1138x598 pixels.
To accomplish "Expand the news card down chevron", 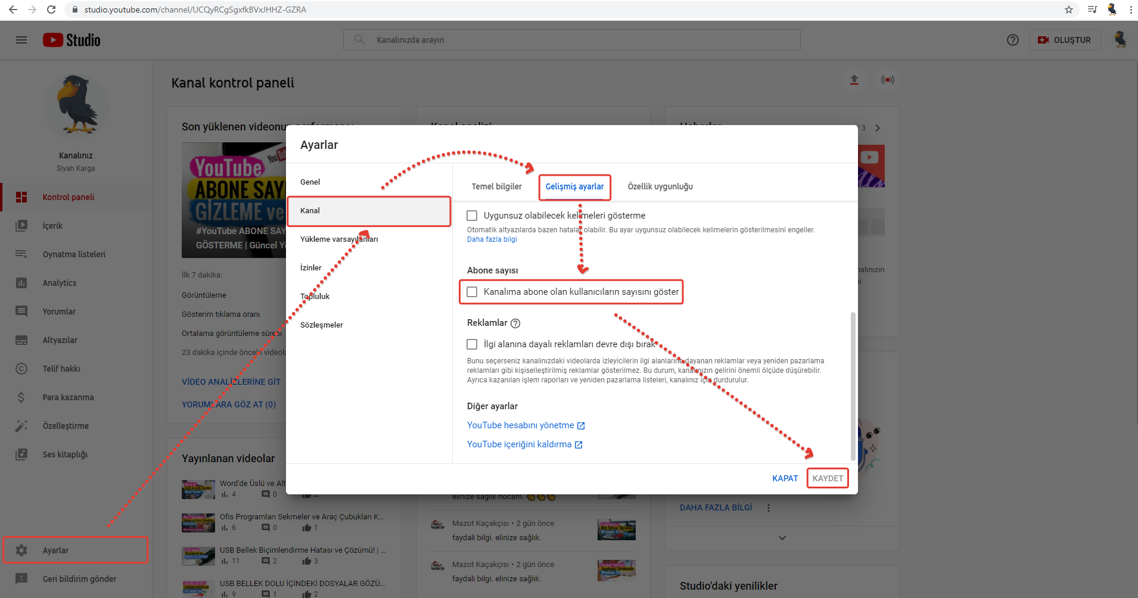I will (x=782, y=538).
